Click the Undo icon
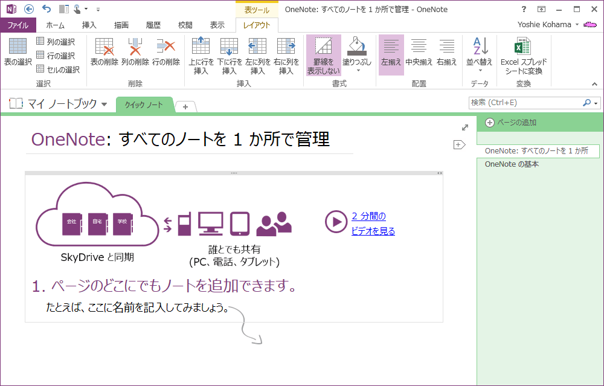Image resolution: width=604 pixels, height=386 pixels. pos(47,9)
